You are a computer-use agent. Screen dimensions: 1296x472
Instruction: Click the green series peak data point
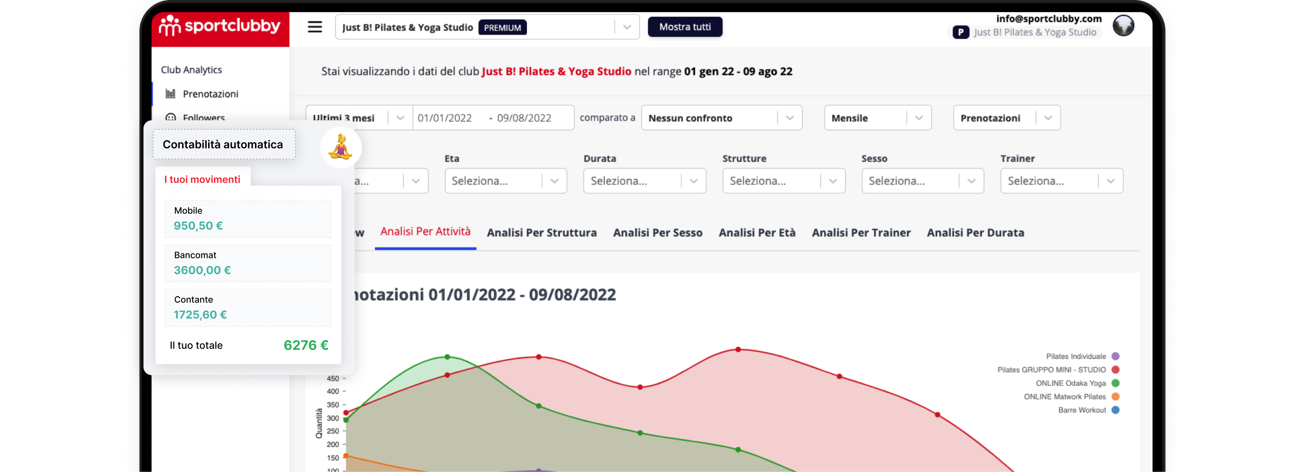pyautogui.click(x=447, y=357)
